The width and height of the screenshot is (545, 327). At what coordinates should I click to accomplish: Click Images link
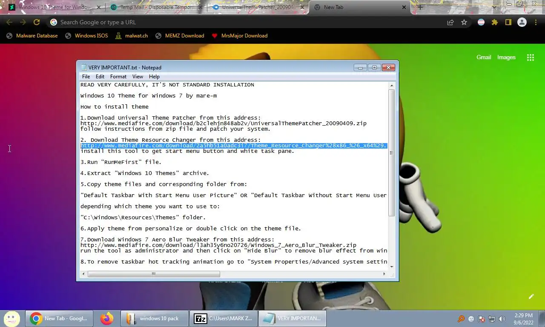tap(506, 57)
